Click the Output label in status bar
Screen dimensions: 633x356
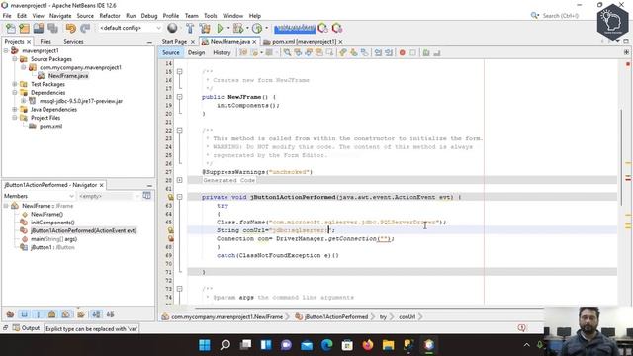click(31, 328)
